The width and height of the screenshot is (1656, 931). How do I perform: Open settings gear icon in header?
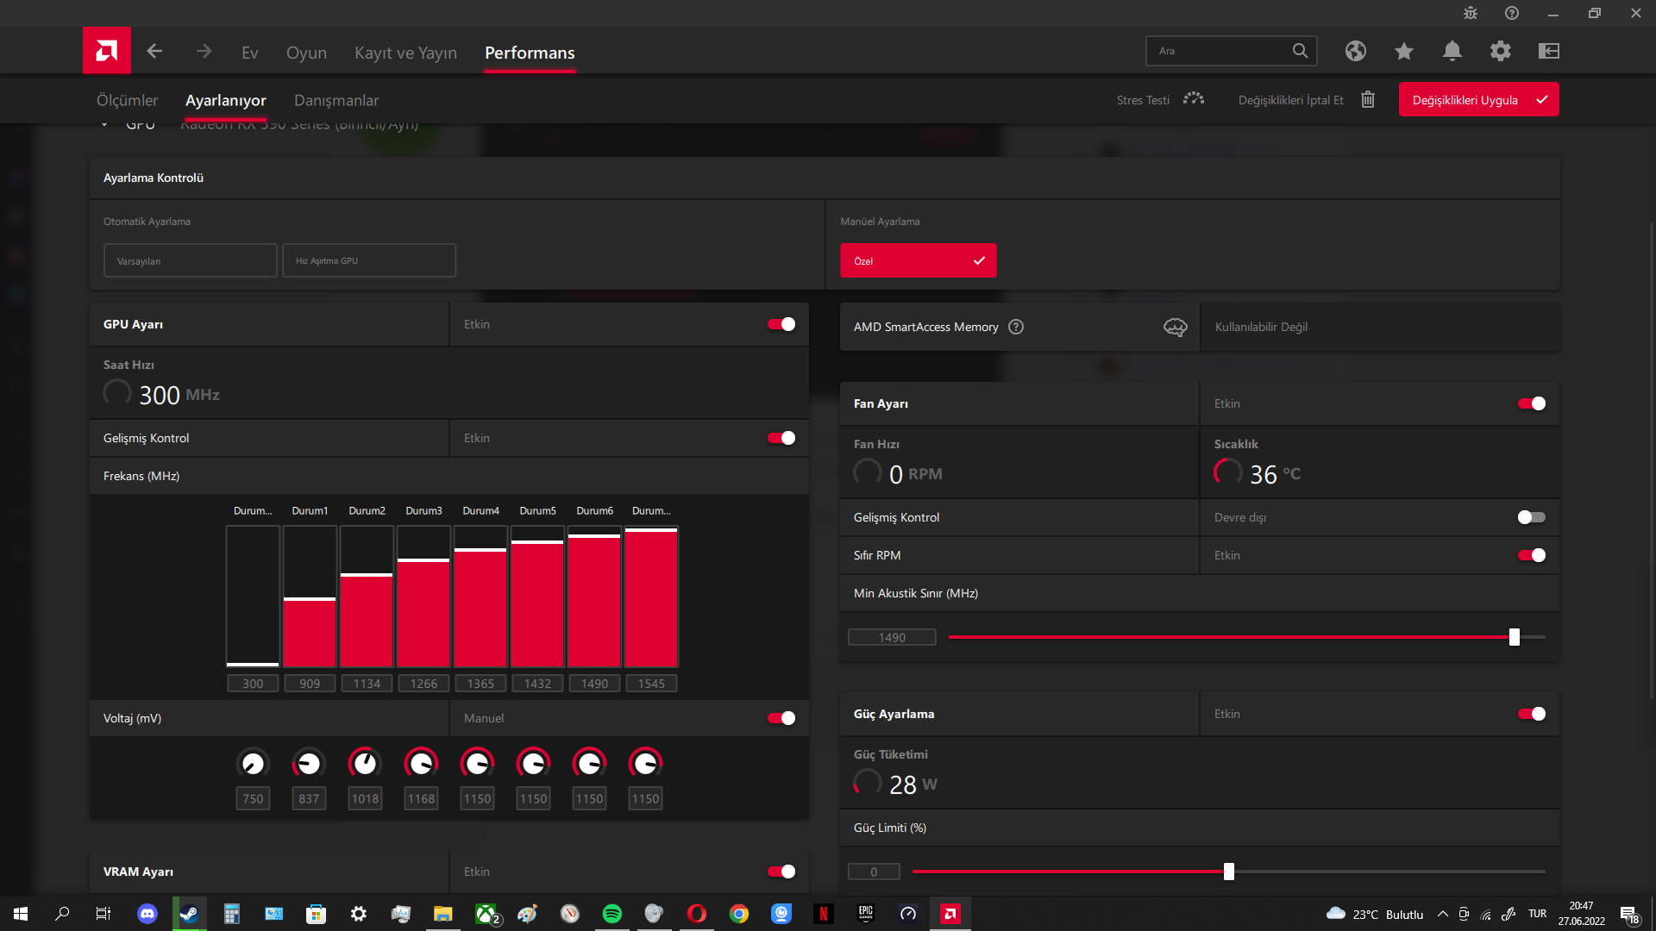click(x=1500, y=51)
